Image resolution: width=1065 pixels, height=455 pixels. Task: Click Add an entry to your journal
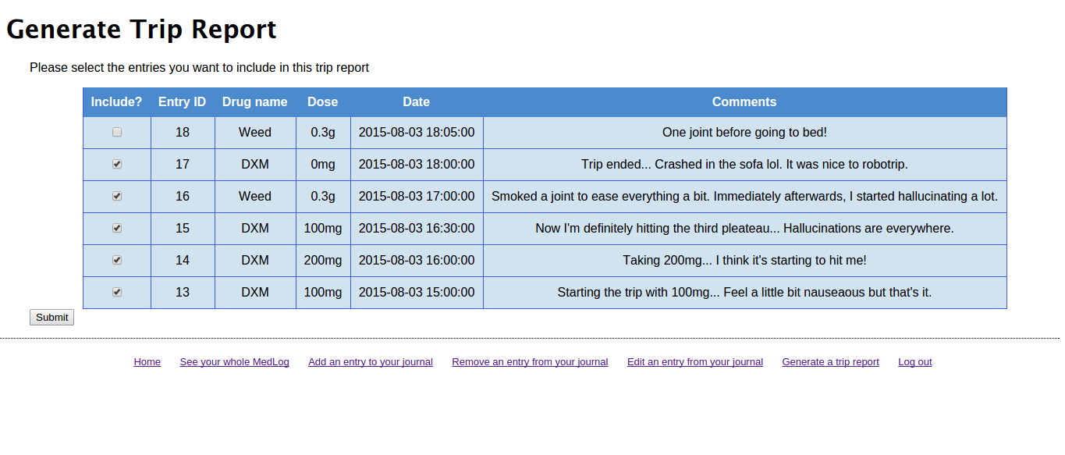point(370,362)
